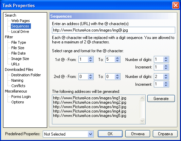The width and height of the screenshot is (181, 141).
Task: Click the Отмена cancel button
Action: click(138, 134)
